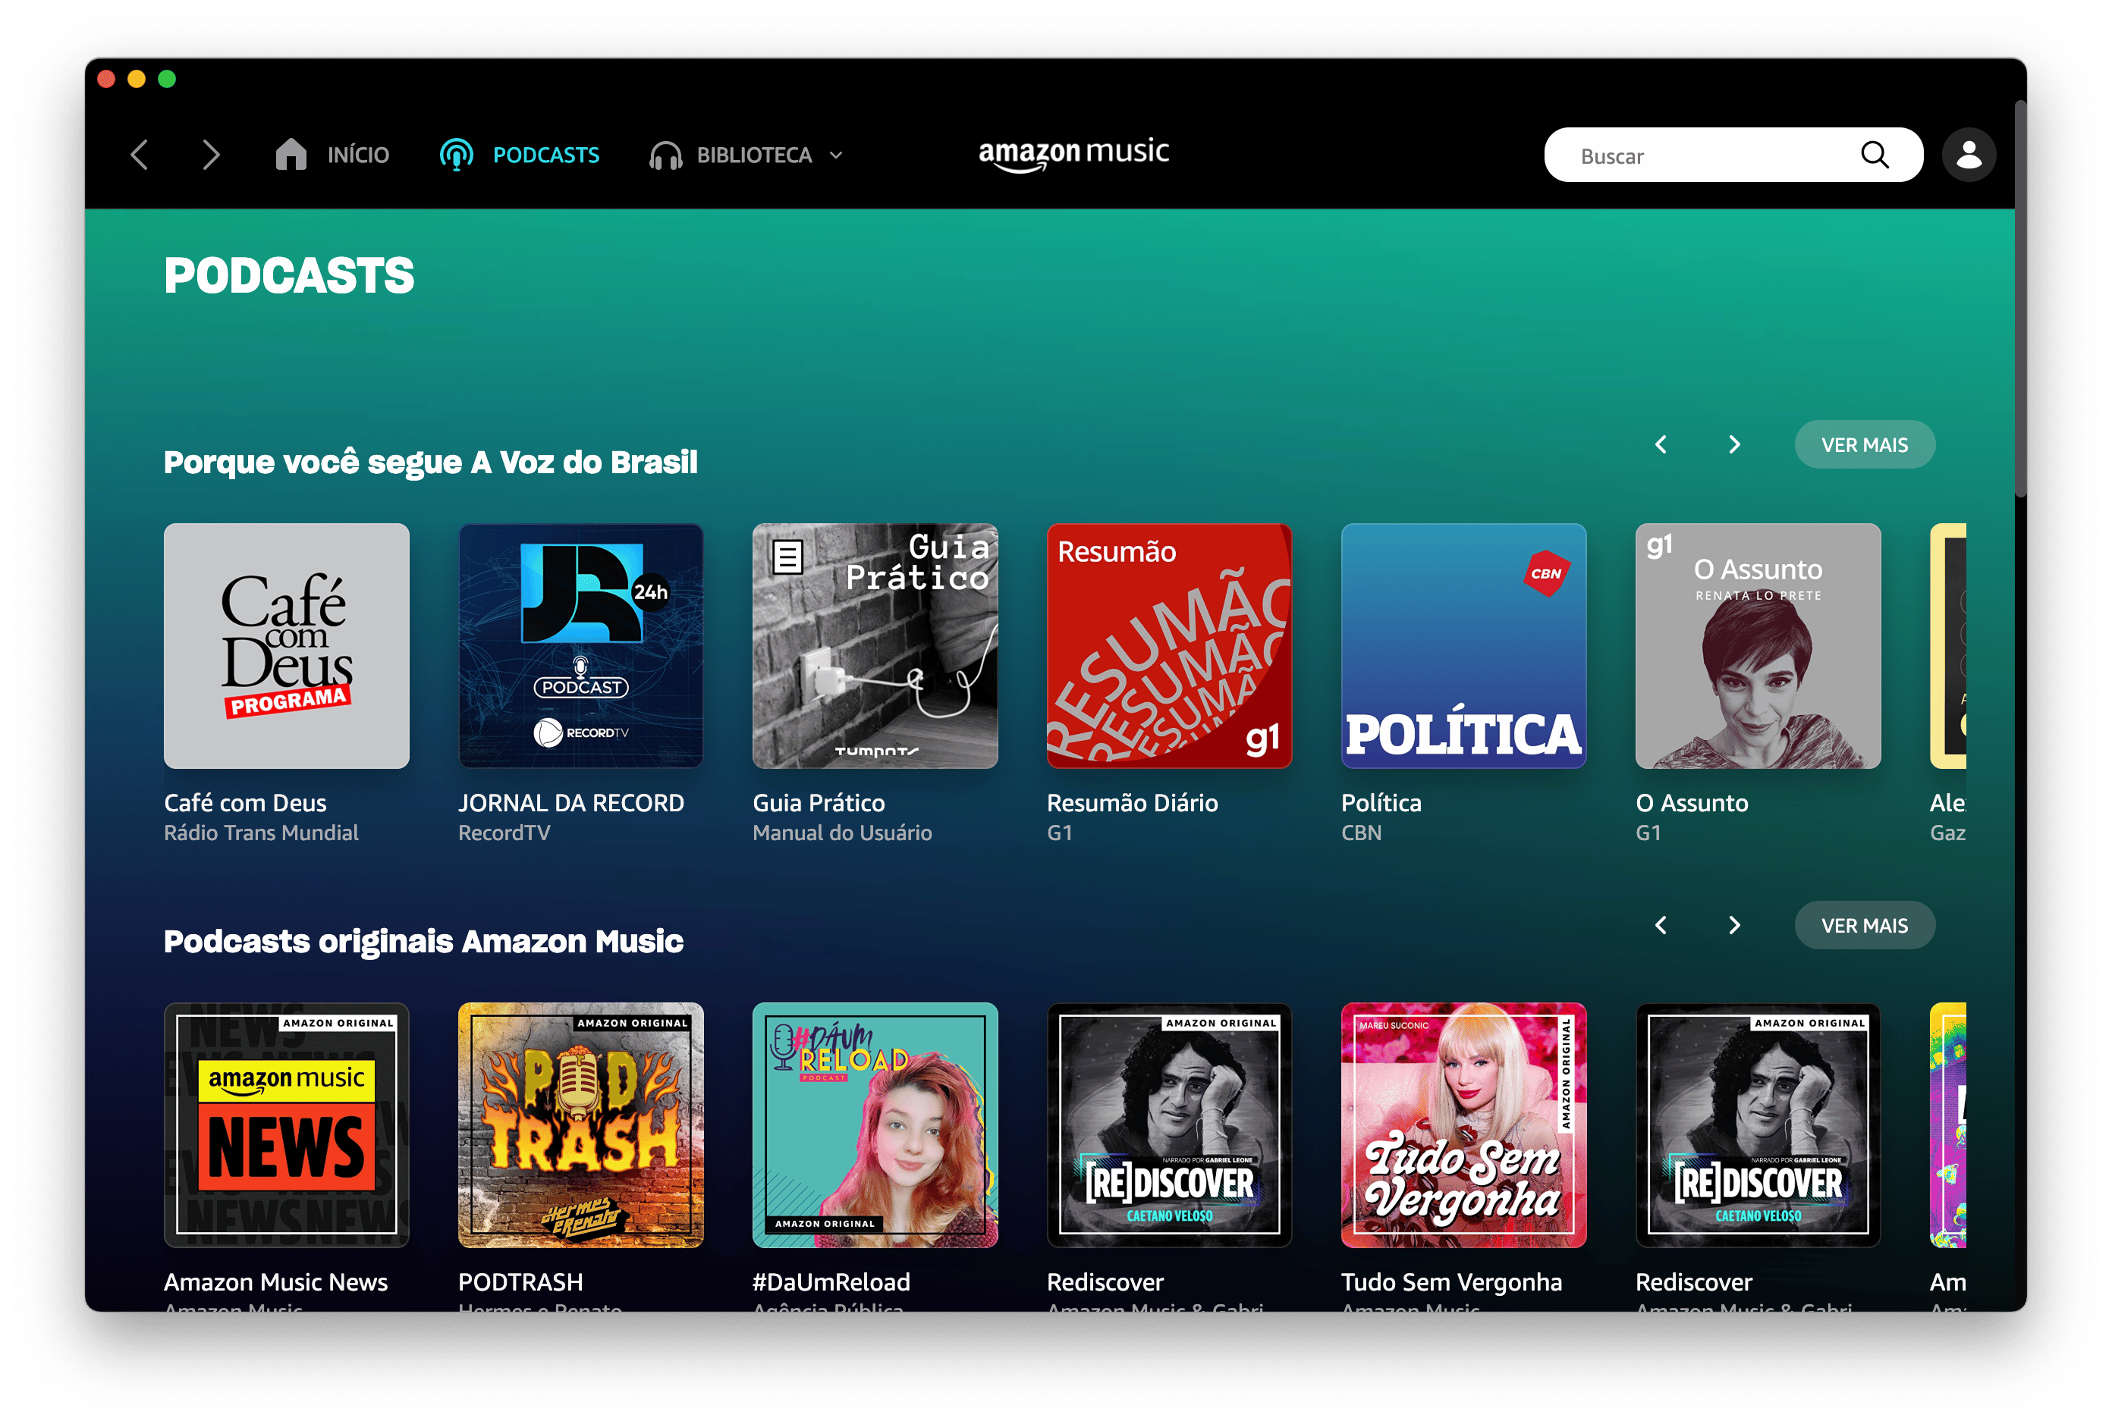
Task: Click the yellow macOS minimize button
Action: [x=137, y=79]
